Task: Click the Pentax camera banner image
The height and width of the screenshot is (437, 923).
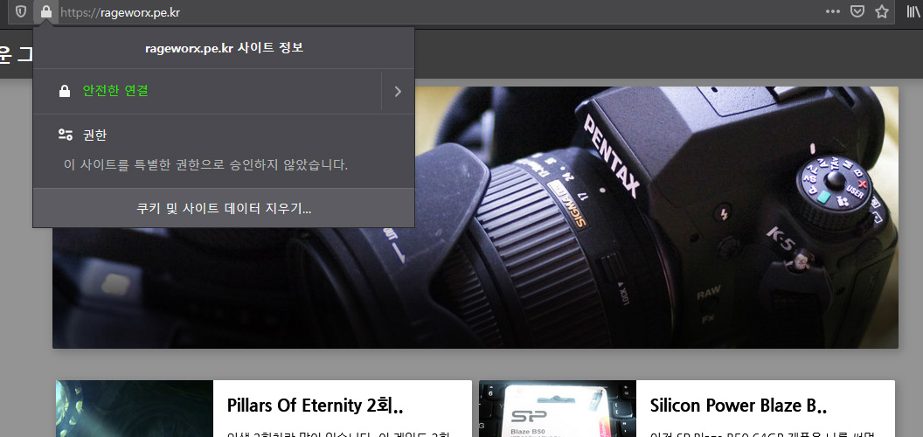Action: [x=475, y=218]
